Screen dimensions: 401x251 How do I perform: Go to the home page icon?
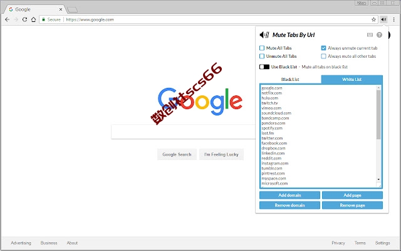33,19
